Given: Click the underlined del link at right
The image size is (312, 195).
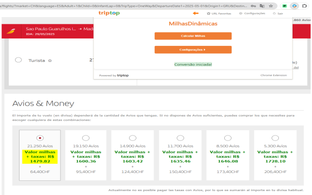Looking at the screenshot, I should tap(296, 68).
